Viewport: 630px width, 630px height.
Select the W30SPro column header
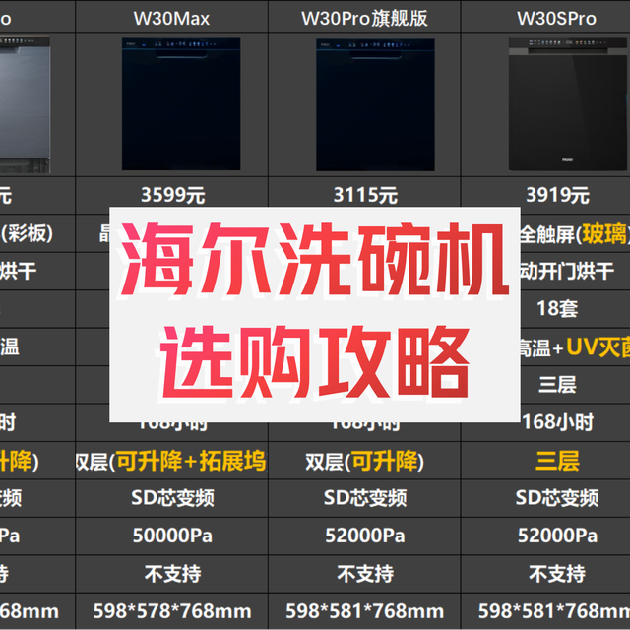coord(557,18)
